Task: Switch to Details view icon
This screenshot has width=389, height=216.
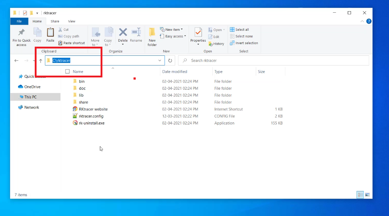Action: pos(360,195)
